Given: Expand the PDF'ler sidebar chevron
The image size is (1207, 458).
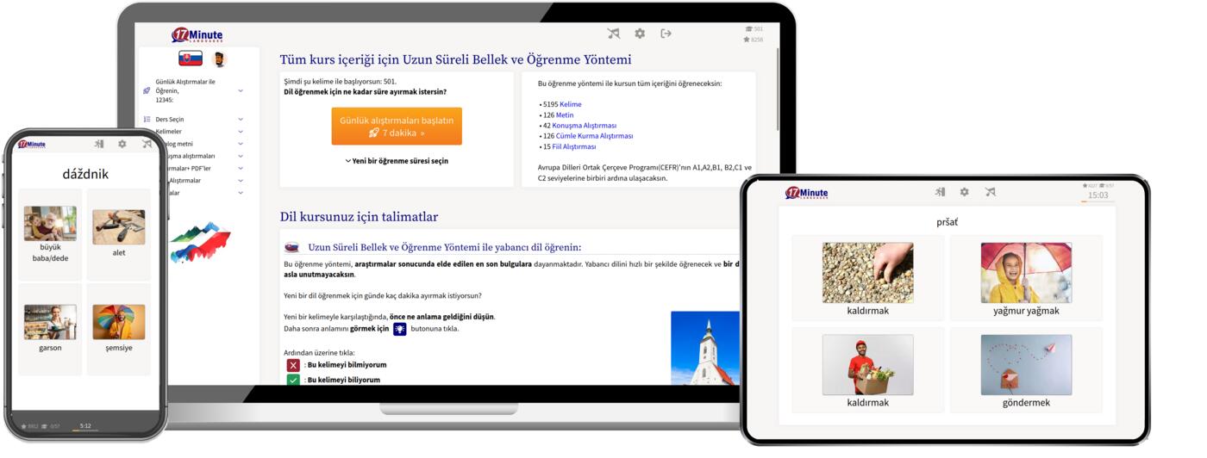Looking at the screenshot, I should pos(241,169).
